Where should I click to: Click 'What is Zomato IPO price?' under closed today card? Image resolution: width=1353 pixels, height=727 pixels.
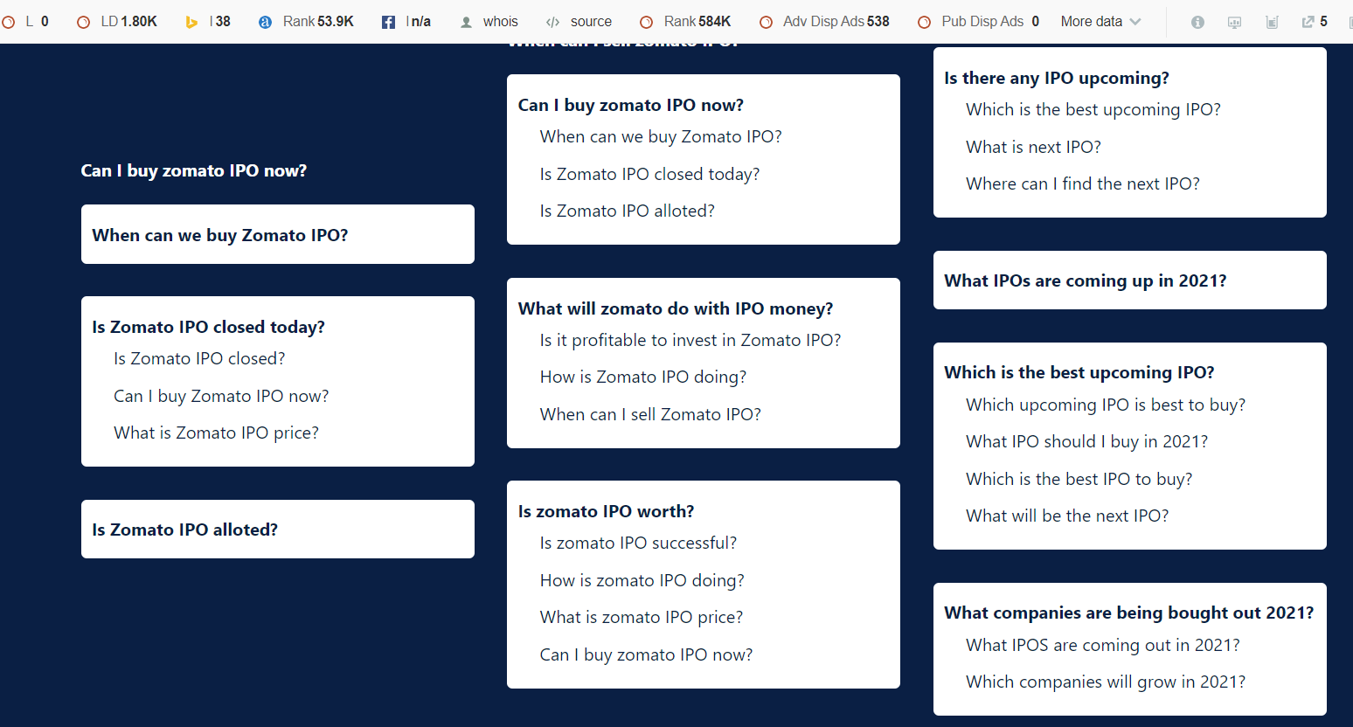click(x=216, y=433)
